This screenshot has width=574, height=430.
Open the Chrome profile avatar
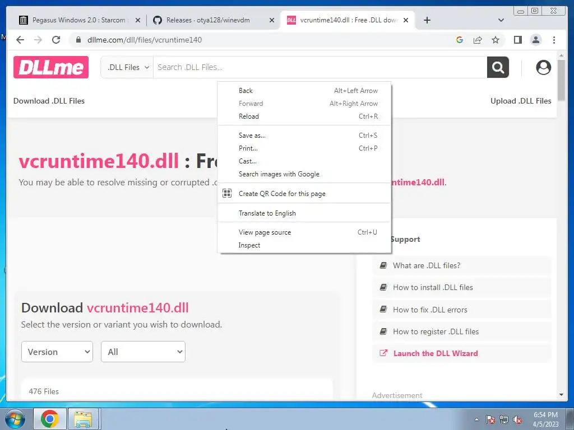[535, 40]
